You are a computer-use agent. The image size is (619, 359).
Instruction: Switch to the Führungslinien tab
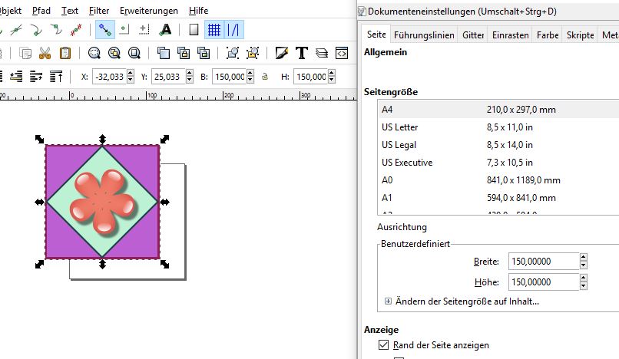tap(424, 35)
